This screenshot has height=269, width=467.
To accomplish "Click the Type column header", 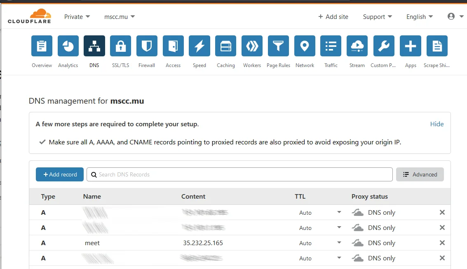I will [48, 197].
